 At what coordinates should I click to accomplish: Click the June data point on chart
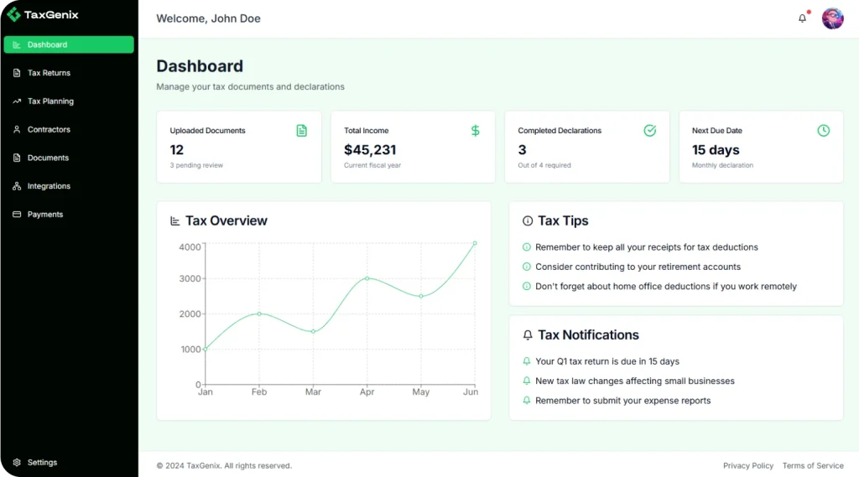[x=475, y=243]
